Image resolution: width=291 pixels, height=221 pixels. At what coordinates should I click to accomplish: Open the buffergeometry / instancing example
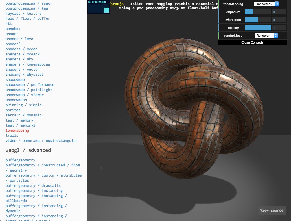pyautogui.click(x=34, y=190)
